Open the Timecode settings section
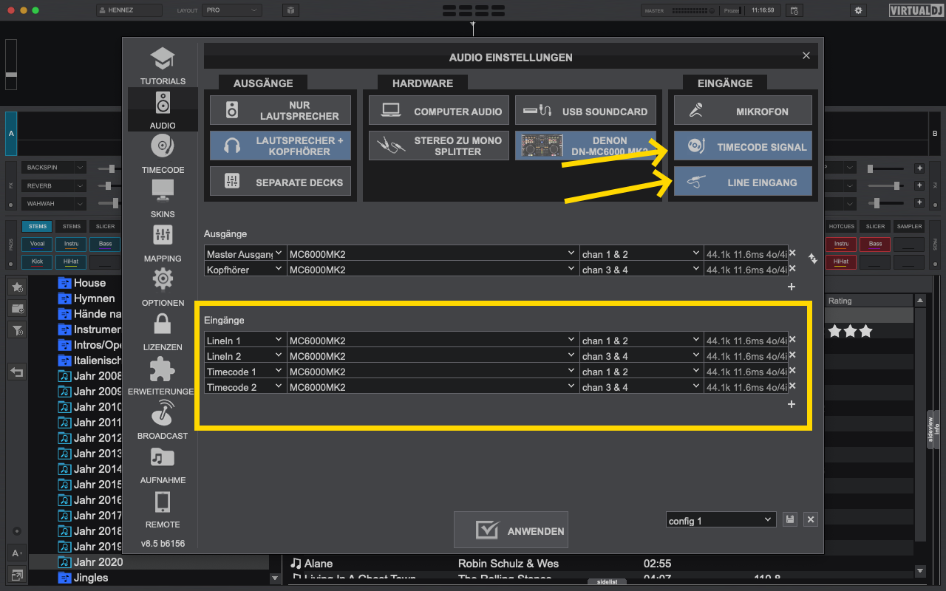The height and width of the screenshot is (591, 946). tap(163, 154)
